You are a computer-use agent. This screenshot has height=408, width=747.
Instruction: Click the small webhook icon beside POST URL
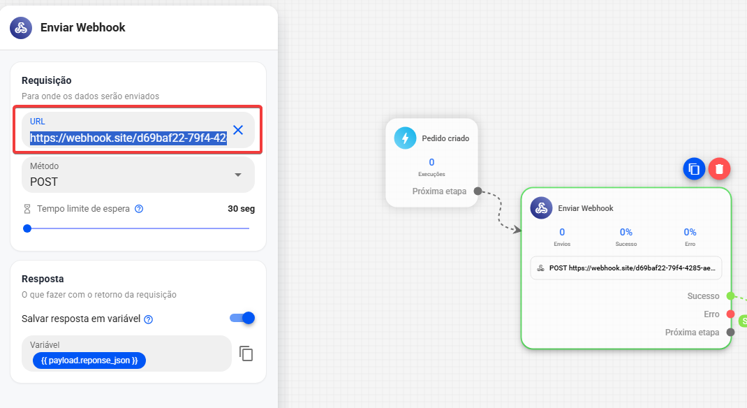(x=541, y=268)
